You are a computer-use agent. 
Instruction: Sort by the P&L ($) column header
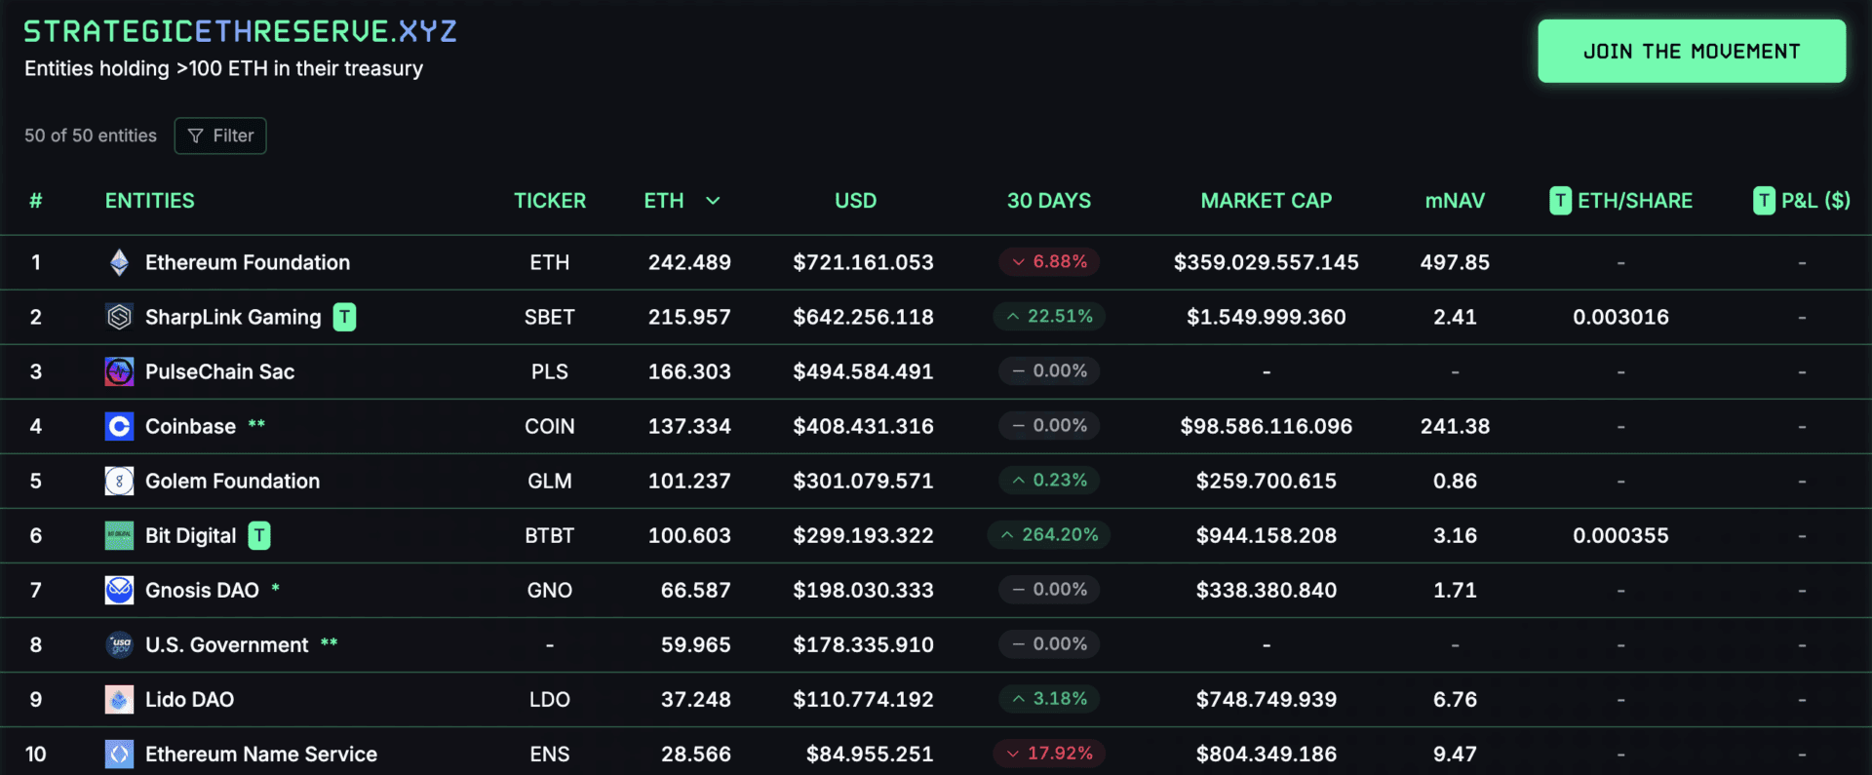[1815, 201]
